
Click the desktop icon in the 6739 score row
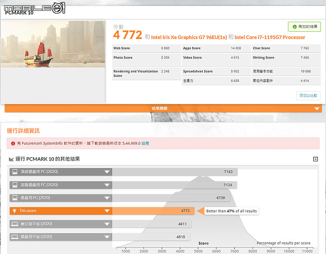pos(15,198)
